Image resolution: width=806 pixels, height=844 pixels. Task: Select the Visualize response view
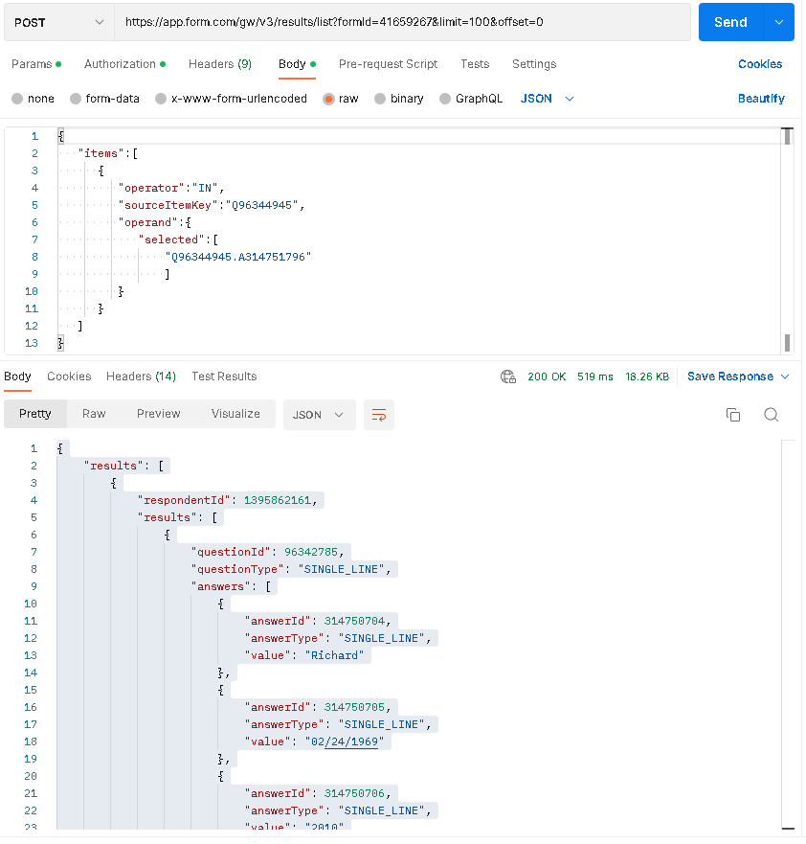[x=235, y=414]
